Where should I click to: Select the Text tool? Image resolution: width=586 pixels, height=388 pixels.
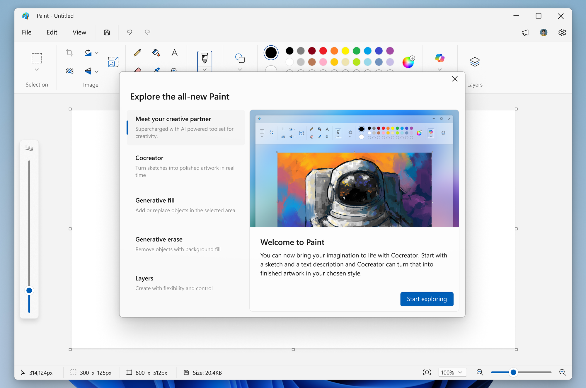174,53
